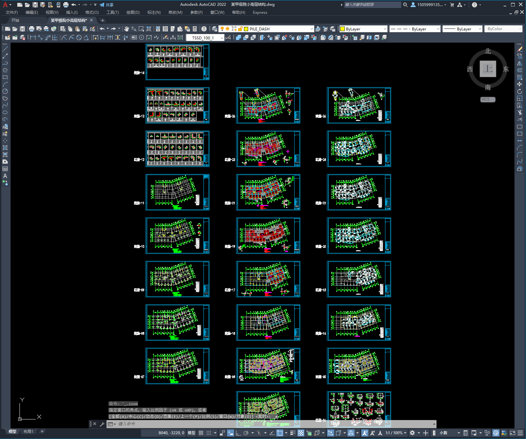Click the yellow layer color swatch for PILE_DASH

246,29
